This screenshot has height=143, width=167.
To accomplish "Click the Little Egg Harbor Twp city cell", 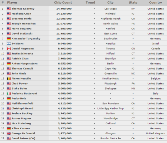I will pyautogui.click(x=111, y=109).
